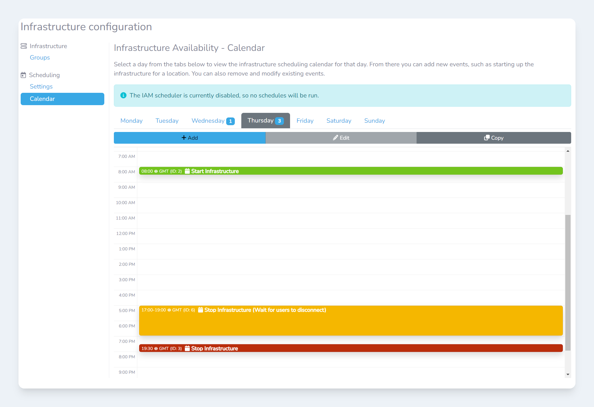
Task: Click the Infrastructure server icon in sidebar
Action: pyautogui.click(x=24, y=46)
